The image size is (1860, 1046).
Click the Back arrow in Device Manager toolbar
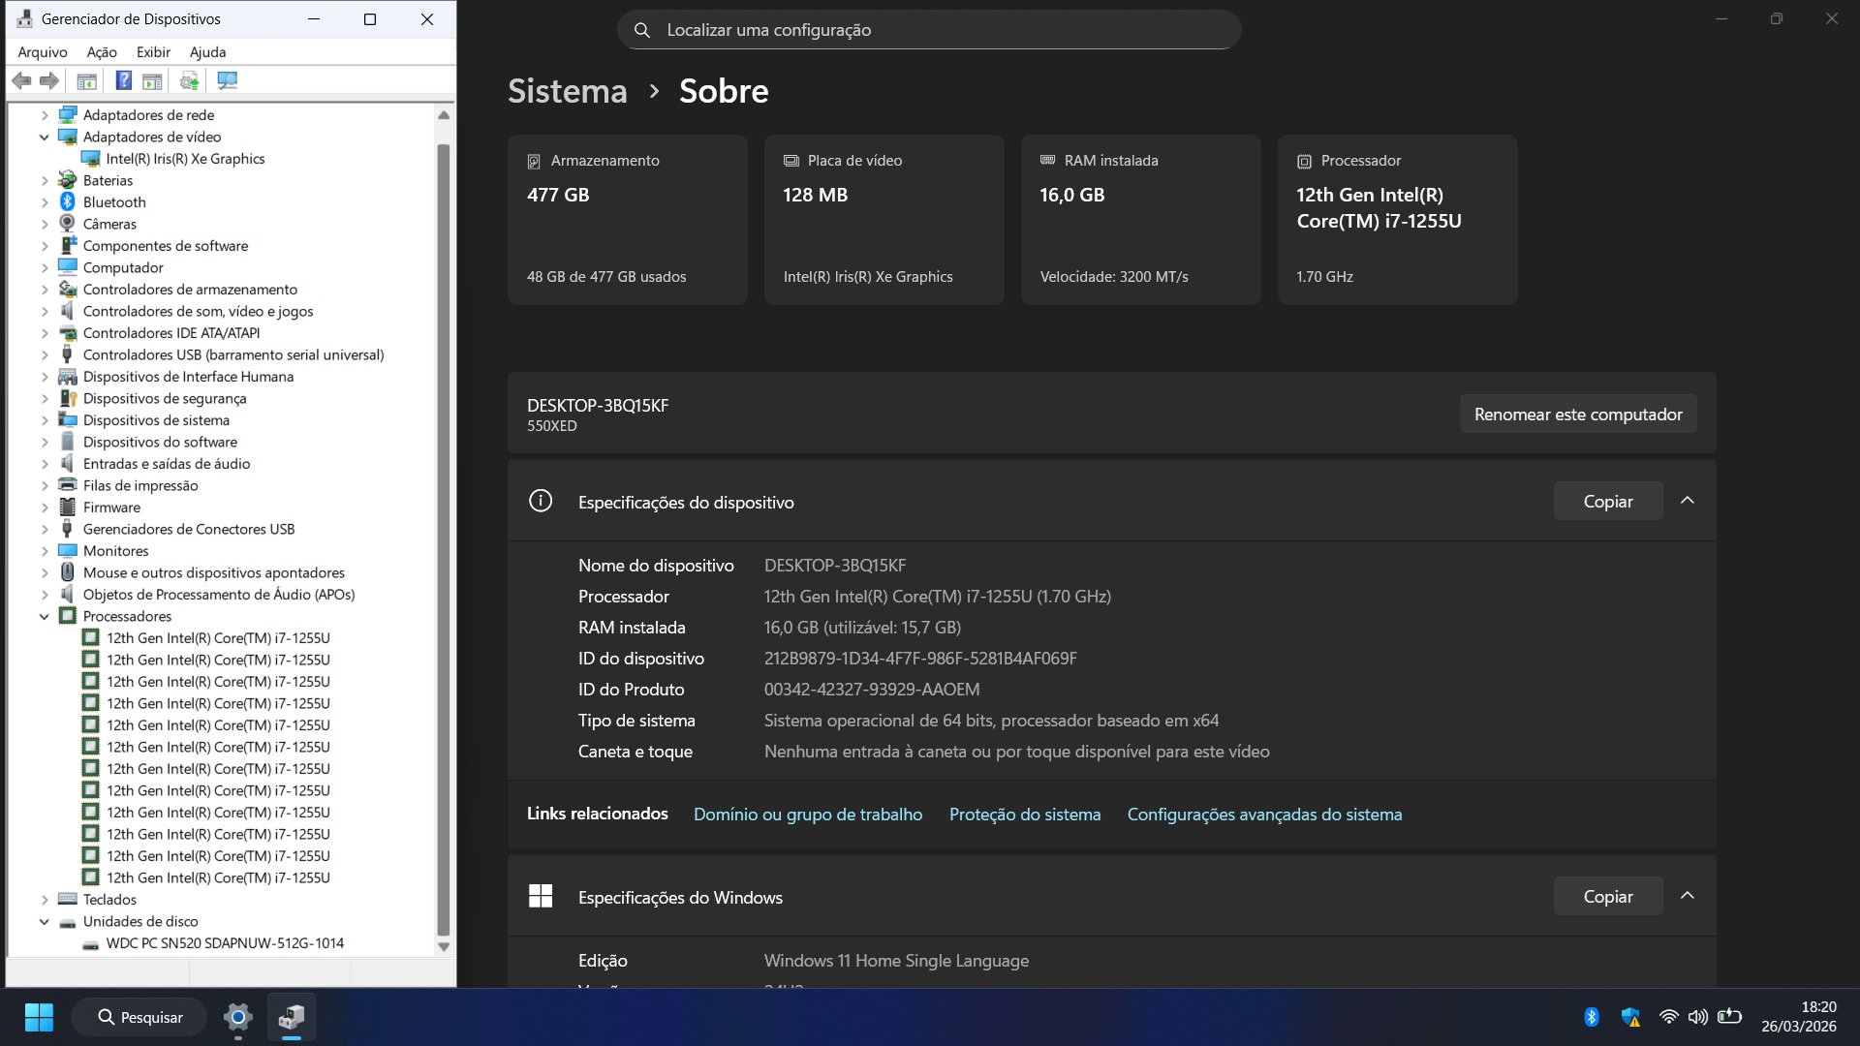21,80
